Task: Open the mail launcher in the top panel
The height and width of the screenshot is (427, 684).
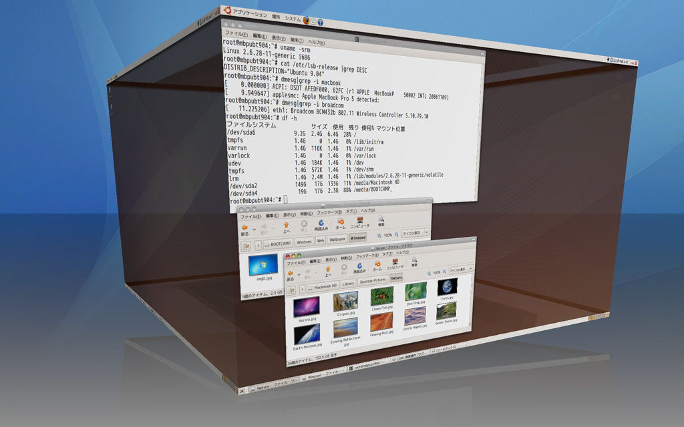Action: [x=313, y=21]
